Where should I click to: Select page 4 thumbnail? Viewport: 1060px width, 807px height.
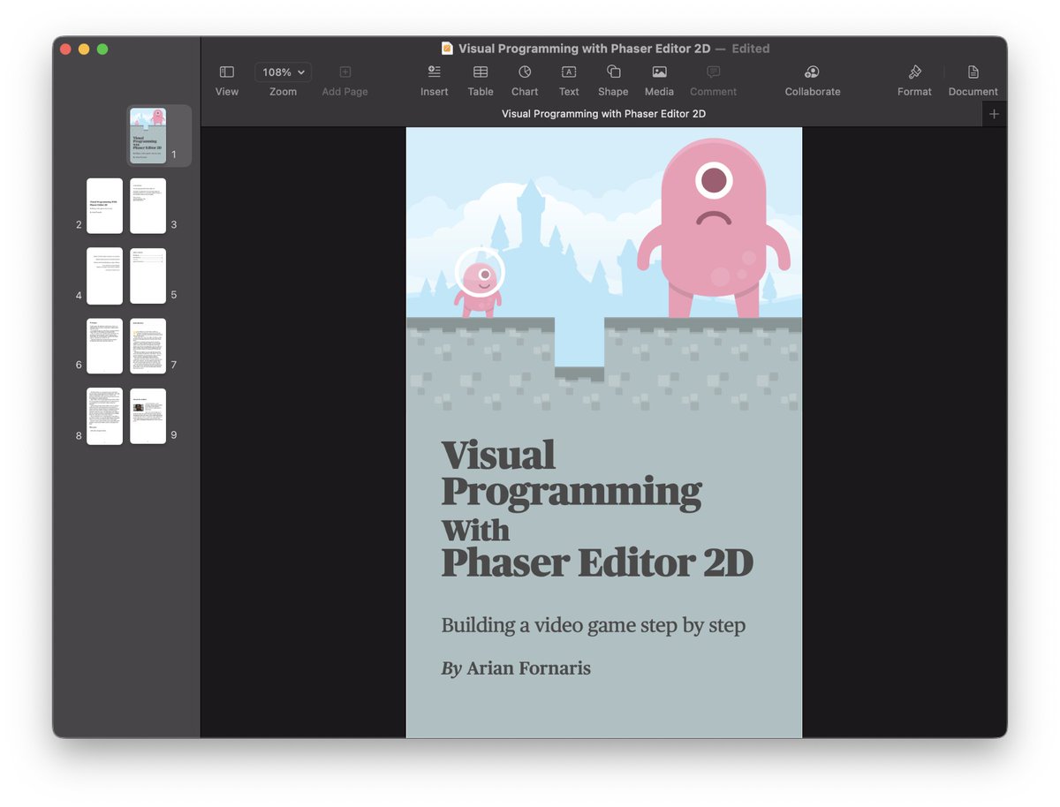(104, 276)
